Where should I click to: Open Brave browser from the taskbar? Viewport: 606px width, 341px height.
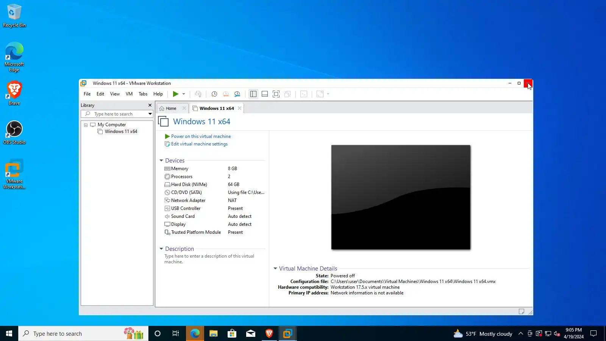pyautogui.click(x=269, y=333)
